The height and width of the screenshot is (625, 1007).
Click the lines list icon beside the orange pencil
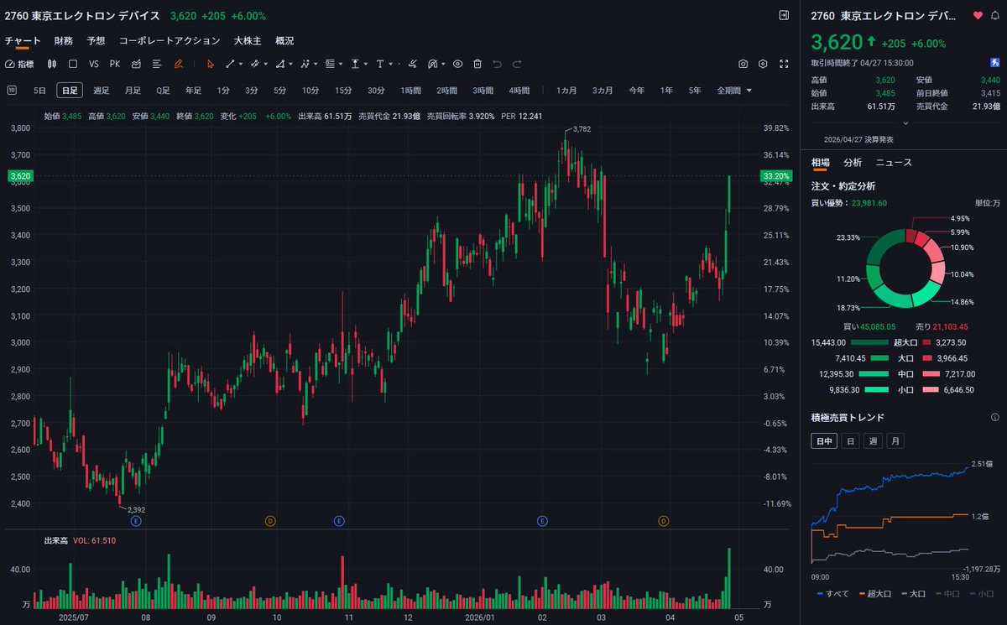pyautogui.click(x=157, y=64)
